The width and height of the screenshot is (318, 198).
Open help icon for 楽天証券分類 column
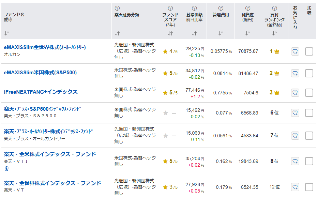(x=117, y=8)
